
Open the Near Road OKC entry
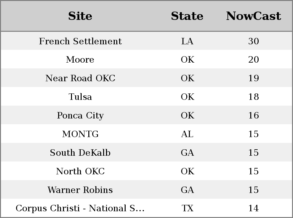80,78
